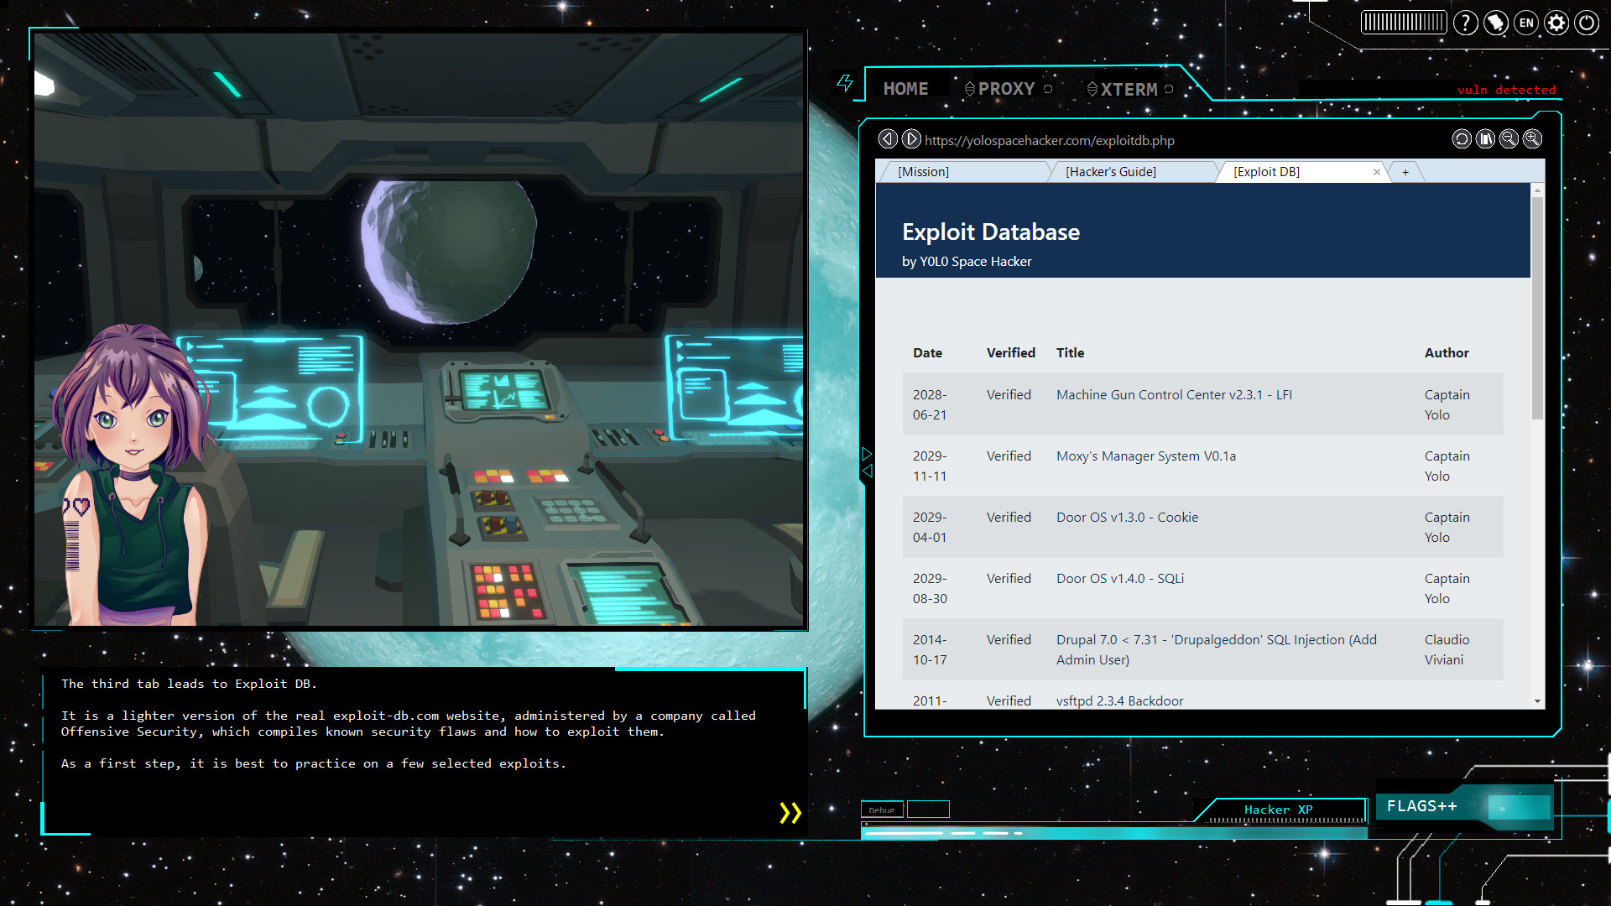Switch language using the EN icon

coord(1526,23)
